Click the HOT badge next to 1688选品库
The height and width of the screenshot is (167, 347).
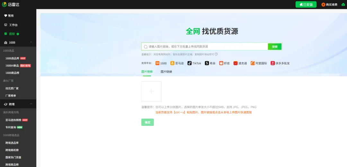click(23, 58)
